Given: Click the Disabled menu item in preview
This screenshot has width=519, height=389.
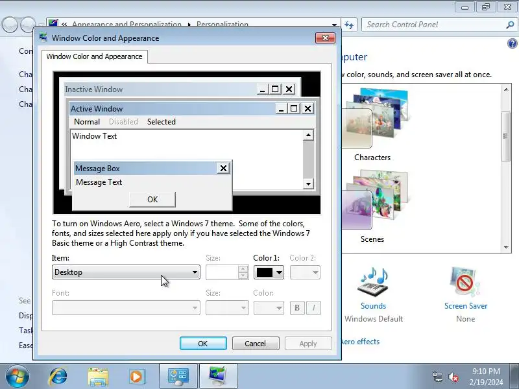Looking at the screenshot, I should tap(123, 122).
